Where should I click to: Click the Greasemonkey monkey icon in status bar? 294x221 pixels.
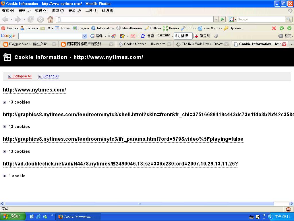tap(288, 209)
